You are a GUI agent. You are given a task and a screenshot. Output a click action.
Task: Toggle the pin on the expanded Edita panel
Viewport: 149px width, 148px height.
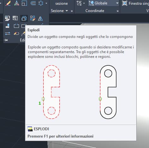6,40
